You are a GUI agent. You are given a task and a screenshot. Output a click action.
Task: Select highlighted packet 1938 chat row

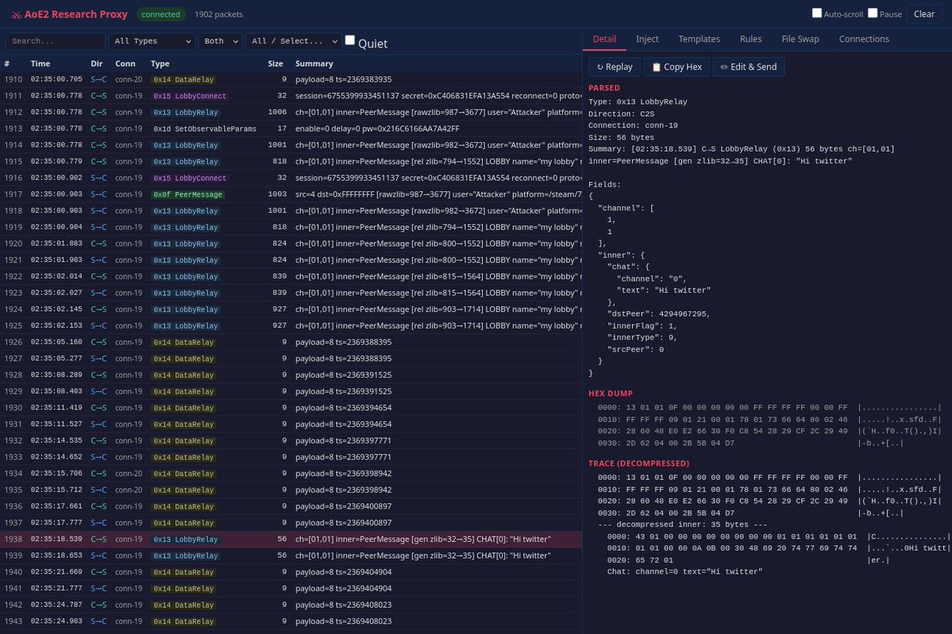[x=291, y=539]
